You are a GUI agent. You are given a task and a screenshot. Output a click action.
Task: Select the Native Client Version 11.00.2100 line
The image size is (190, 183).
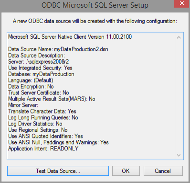point(70,37)
